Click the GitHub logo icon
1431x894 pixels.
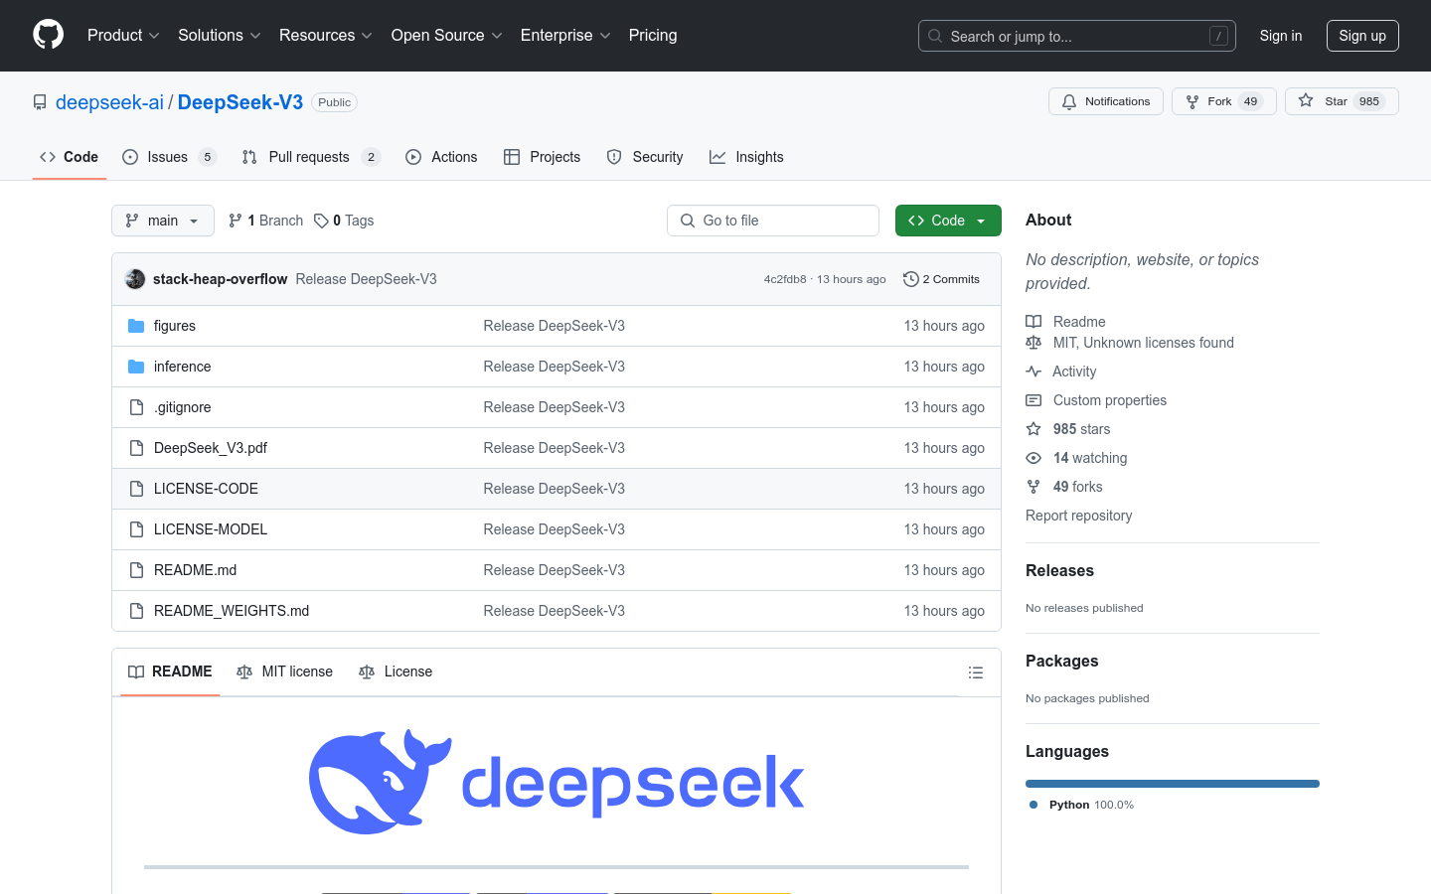(x=49, y=35)
